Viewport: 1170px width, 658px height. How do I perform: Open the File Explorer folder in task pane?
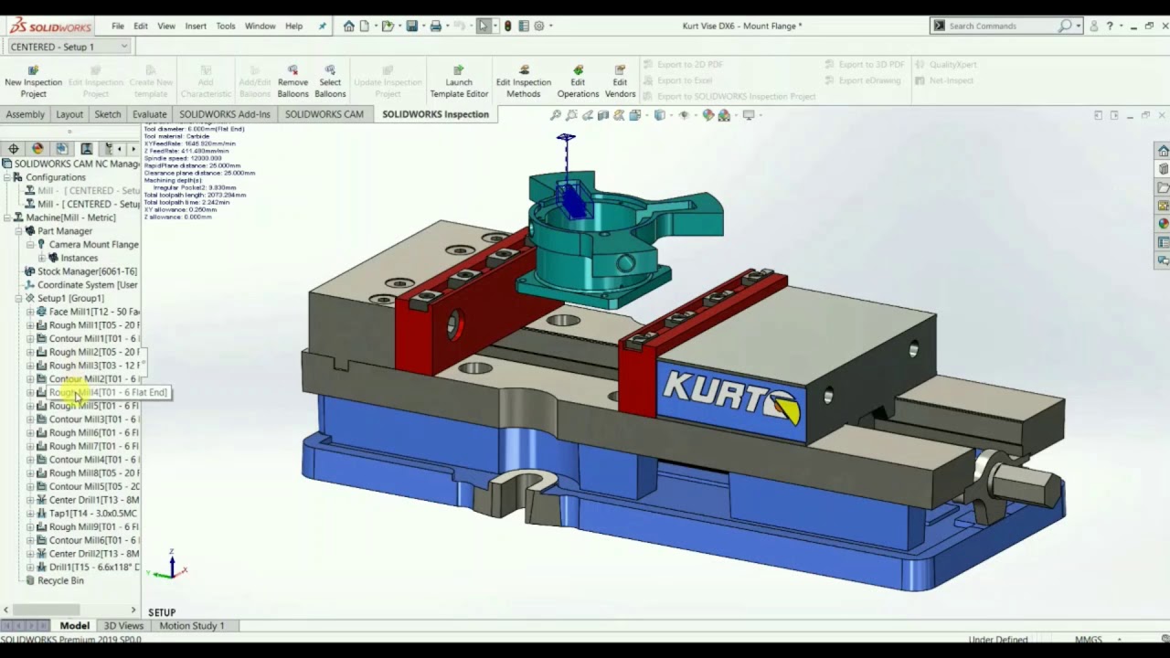(1163, 187)
